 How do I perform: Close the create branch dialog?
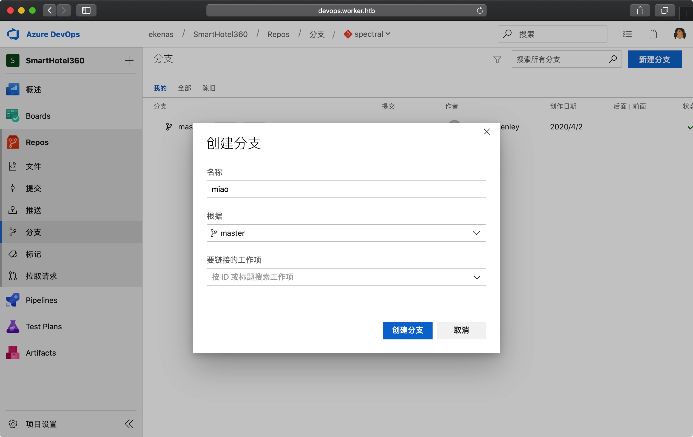click(486, 132)
